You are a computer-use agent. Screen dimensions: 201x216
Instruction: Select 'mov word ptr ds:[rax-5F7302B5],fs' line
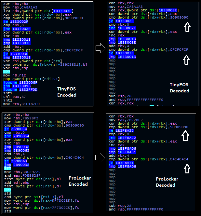pyautogui.click(x=42, y=201)
